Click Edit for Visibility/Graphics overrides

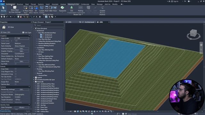22,49
